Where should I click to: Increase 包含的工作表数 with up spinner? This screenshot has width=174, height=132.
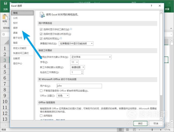82,71
